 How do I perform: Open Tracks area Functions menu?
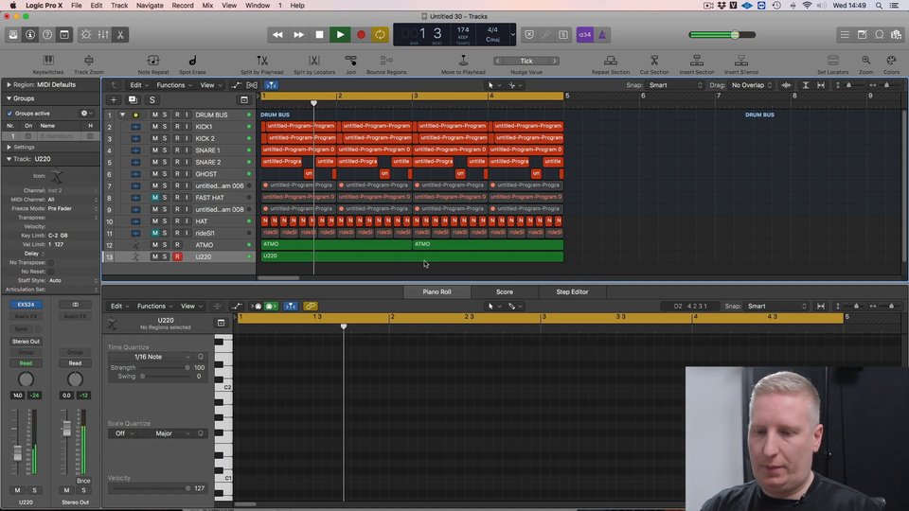174,85
